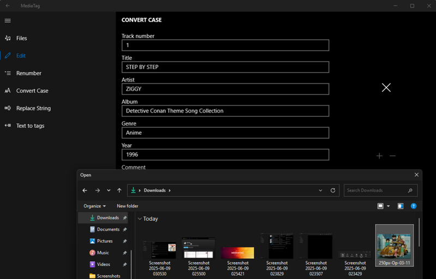
Task: Go back using MediaTag title bar arrow
Action: [x=8, y=5]
